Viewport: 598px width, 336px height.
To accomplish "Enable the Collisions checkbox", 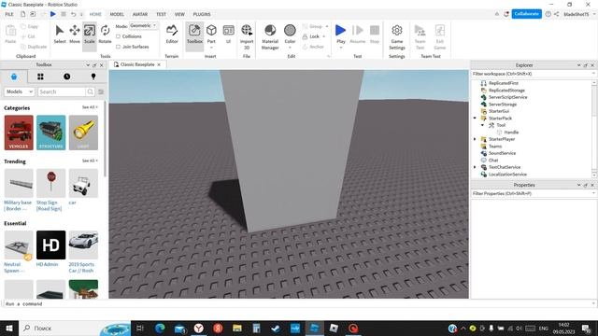I will tap(119, 36).
